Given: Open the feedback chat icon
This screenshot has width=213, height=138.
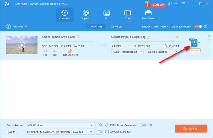Looking at the screenshot, I should 176,4.
